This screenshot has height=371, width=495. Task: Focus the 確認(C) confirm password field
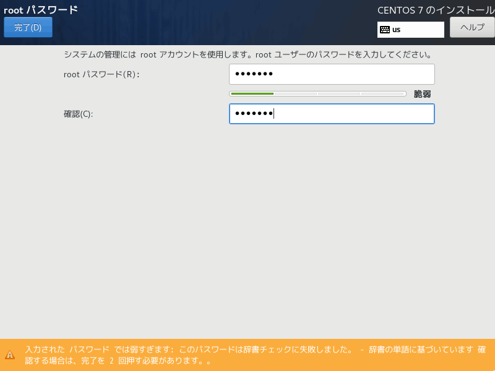(332, 114)
